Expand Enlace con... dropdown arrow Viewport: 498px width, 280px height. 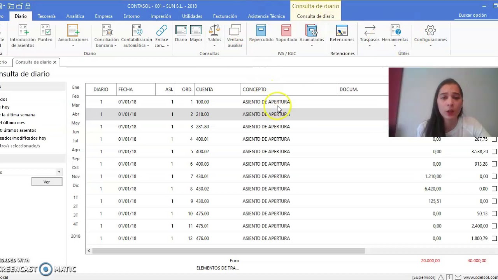168,45
